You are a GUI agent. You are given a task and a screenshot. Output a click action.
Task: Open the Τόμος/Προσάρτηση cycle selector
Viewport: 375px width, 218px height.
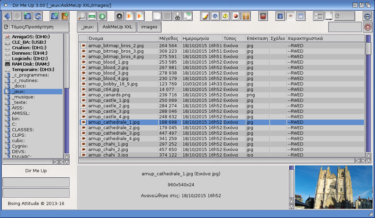[x=36, y=27]
